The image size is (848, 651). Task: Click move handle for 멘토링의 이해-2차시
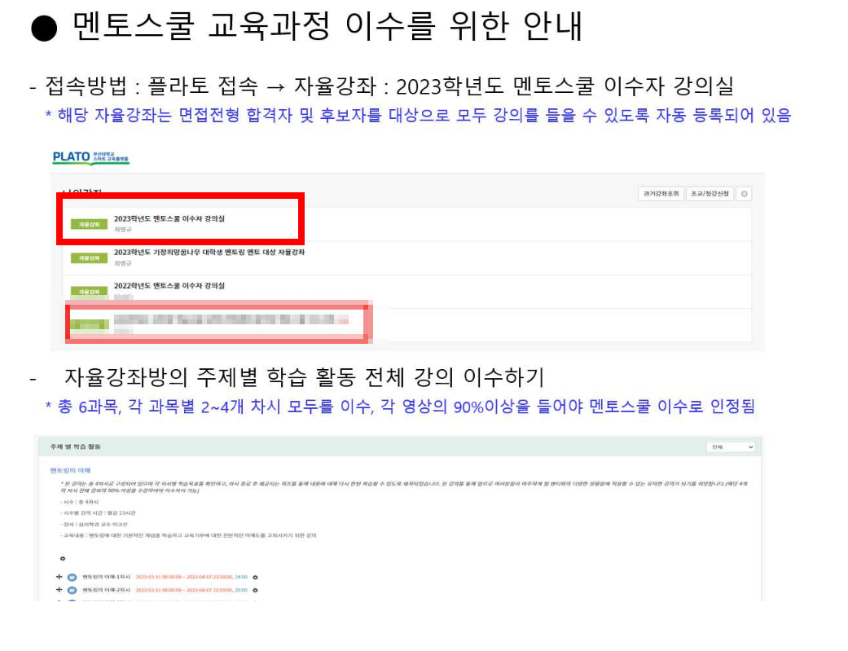coord(59,590)
